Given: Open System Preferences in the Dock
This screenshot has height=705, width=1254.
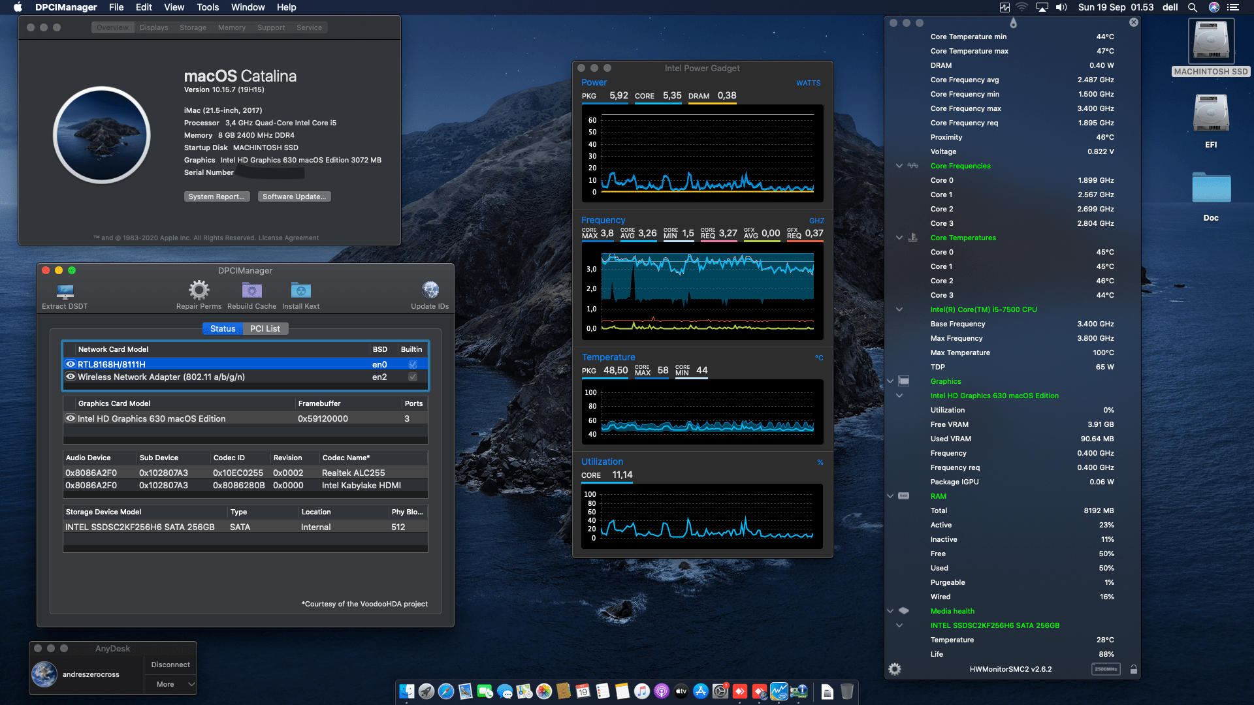Looking at the screenshot, I should 720,691.
